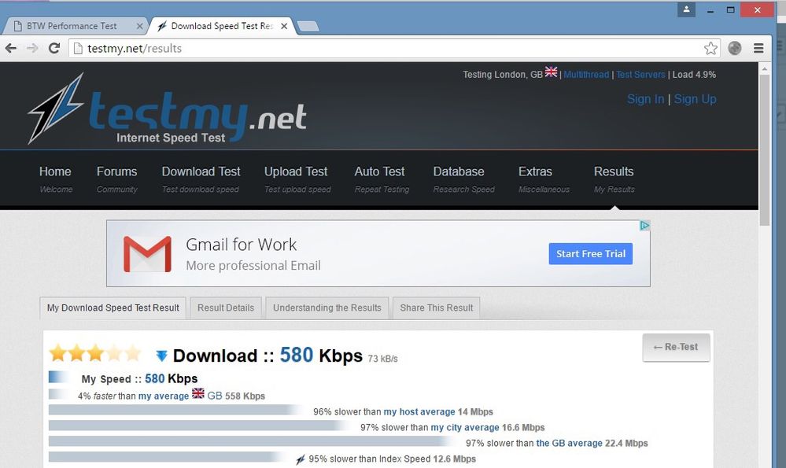Click the 73 kB/s speed text

(x=382, y=359)
